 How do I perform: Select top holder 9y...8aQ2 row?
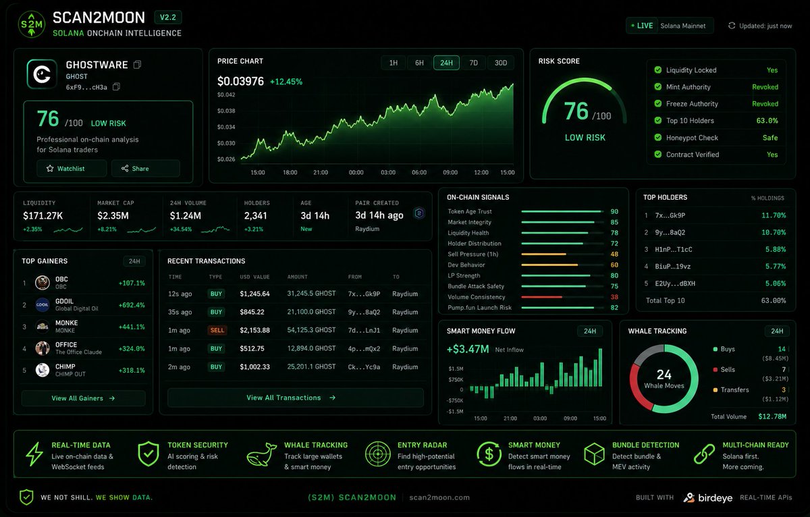pyautogui.click(x=715, y=232)
